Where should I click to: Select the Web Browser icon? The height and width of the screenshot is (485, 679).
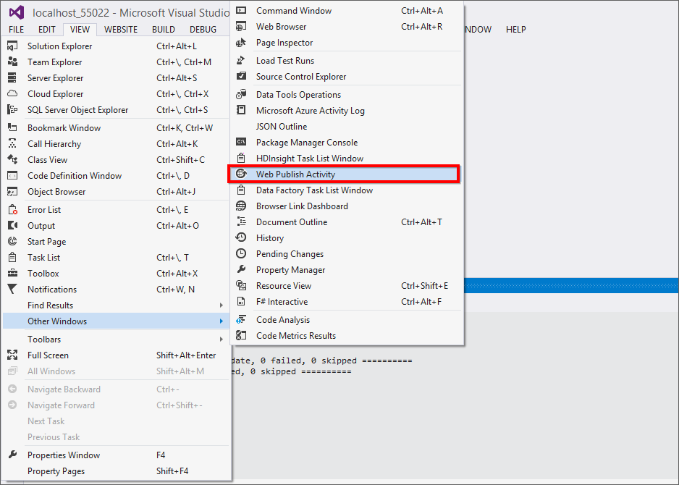(x=242, y=26)
